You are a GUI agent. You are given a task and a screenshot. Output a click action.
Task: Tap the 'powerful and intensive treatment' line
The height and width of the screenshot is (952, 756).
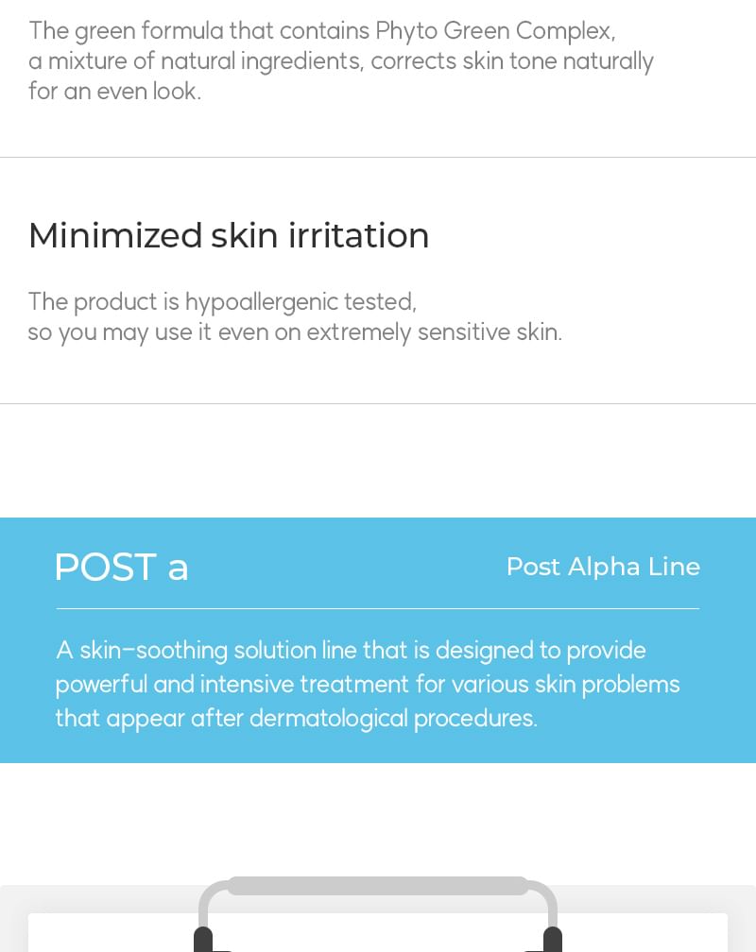(367, 685)
